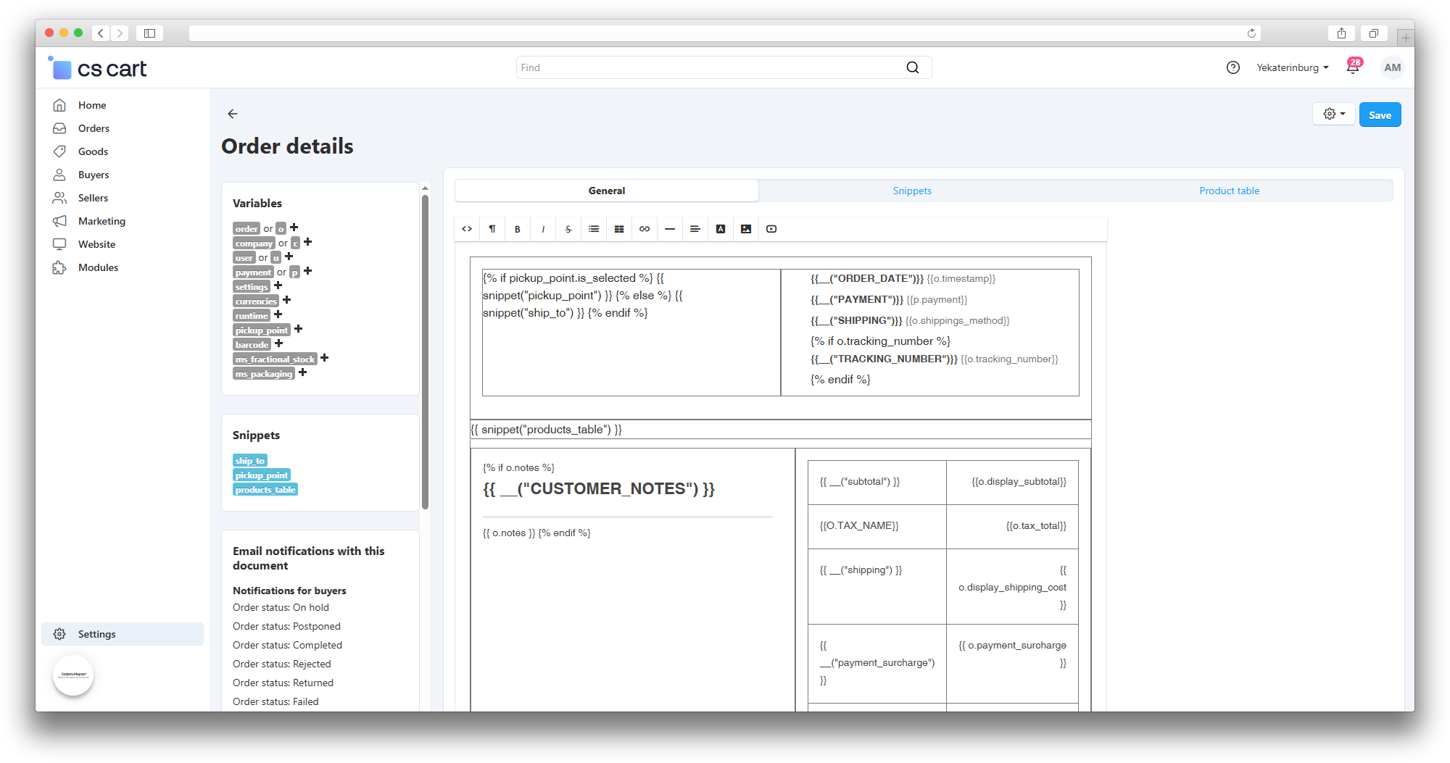
Task: Open the gear options dropdown
Action: pyautogui.click(x=1333, y=114)
